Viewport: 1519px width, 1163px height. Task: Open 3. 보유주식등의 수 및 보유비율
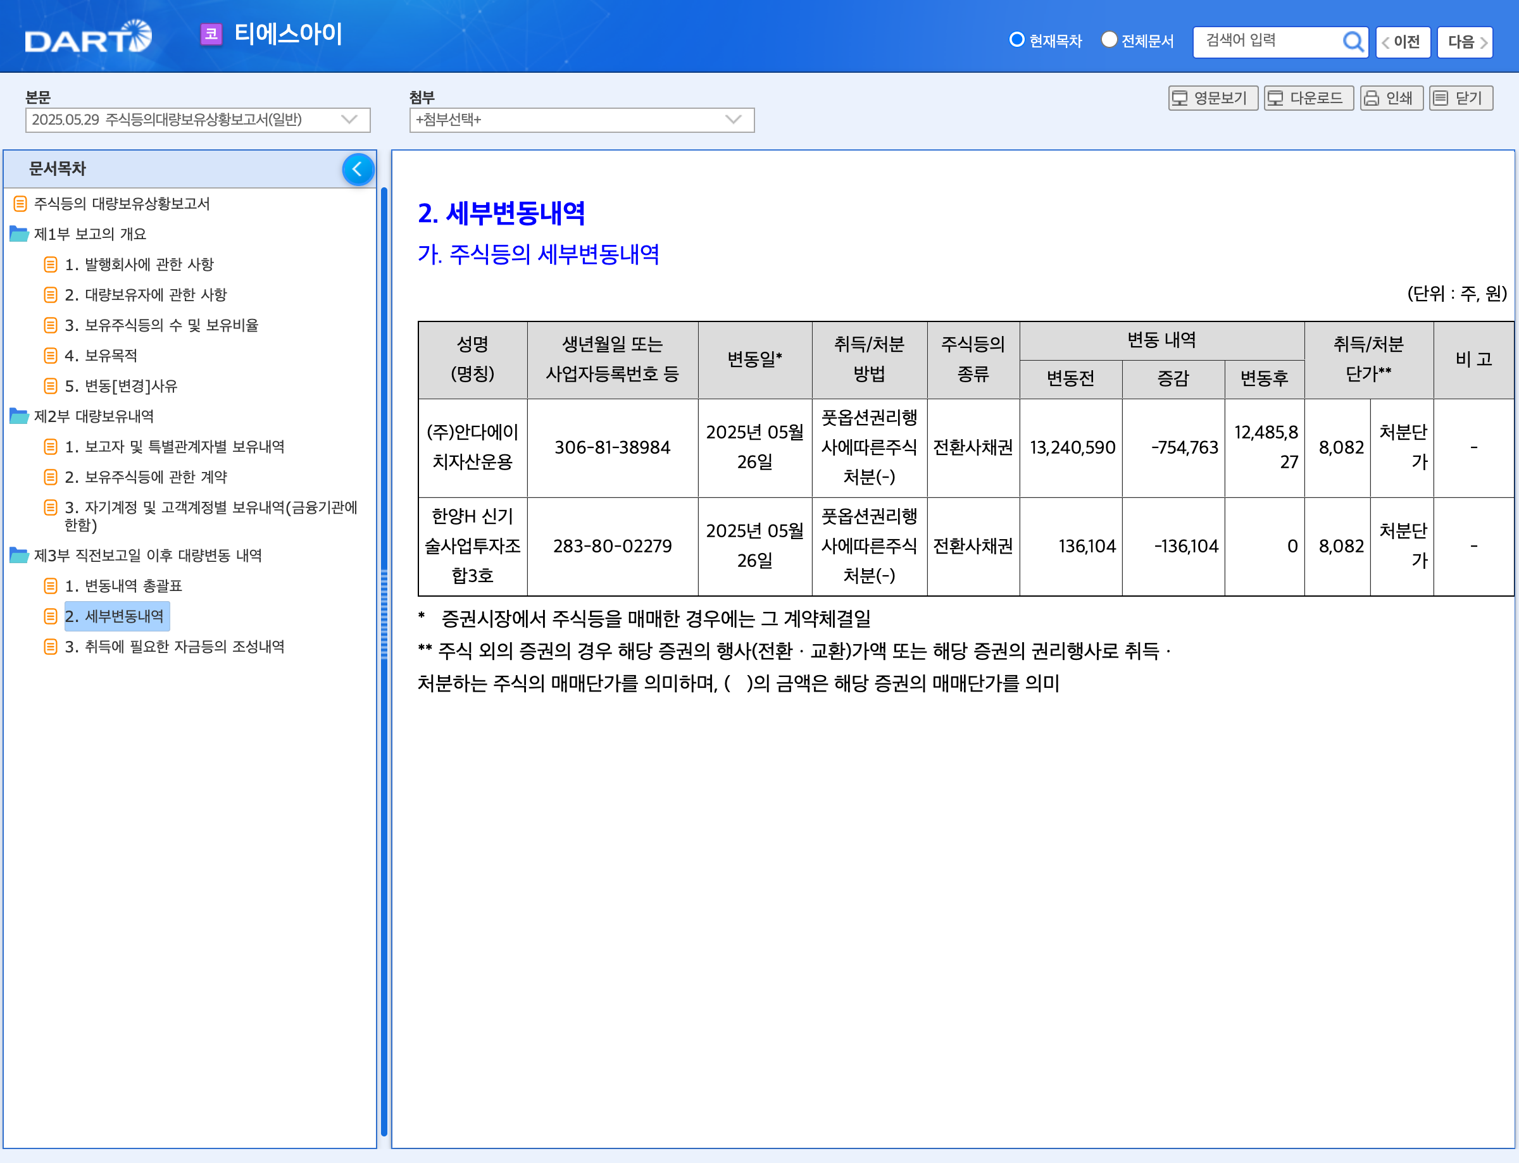pos(161,325)
